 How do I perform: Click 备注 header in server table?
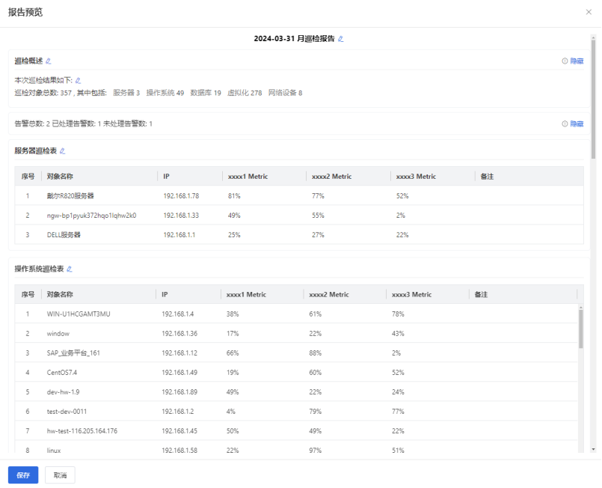click(x=487, y=177)
